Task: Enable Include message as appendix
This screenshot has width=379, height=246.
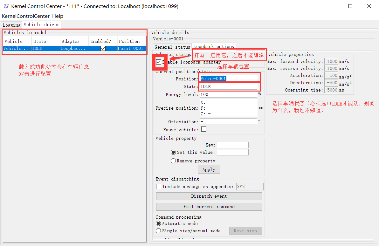Action: pos(158,186)
